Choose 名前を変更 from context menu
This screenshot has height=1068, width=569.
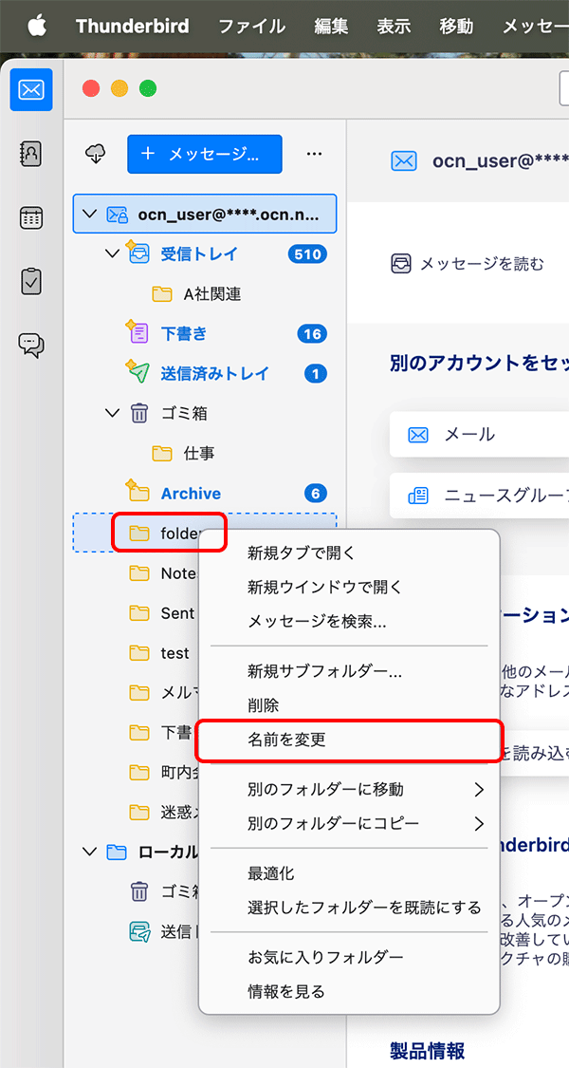pyautogui.click(x=286, y=740)
